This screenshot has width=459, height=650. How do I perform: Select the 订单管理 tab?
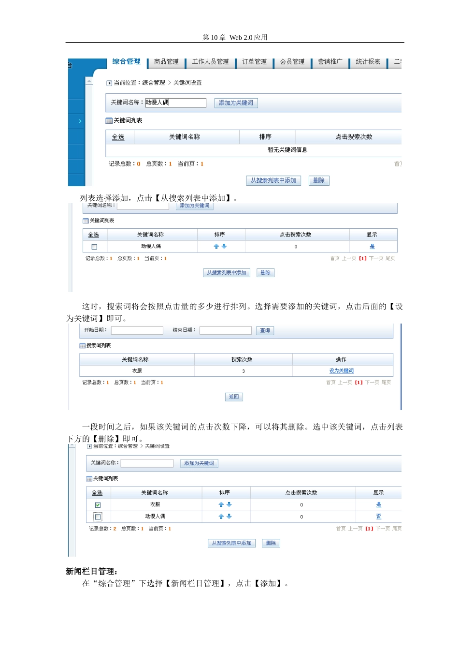tap(254, 62)
